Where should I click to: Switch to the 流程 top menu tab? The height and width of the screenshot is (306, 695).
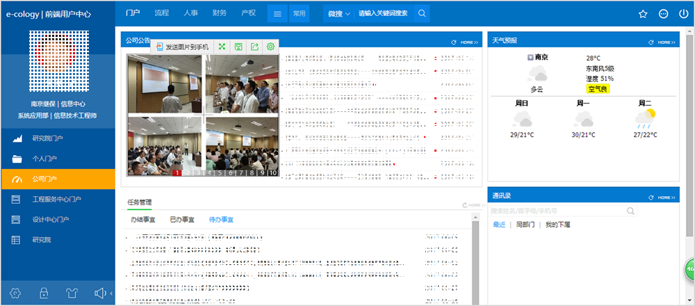162,13
